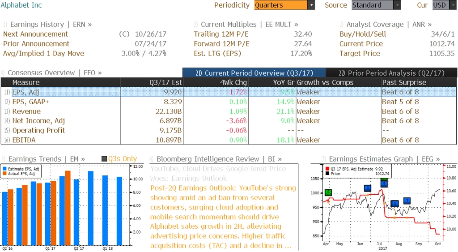Image resolution: width=458 pixels, height=252 pixels.
Task: Click orange Actual EPS legend swatch in Earnings Trends
Action: coord(4,173)
